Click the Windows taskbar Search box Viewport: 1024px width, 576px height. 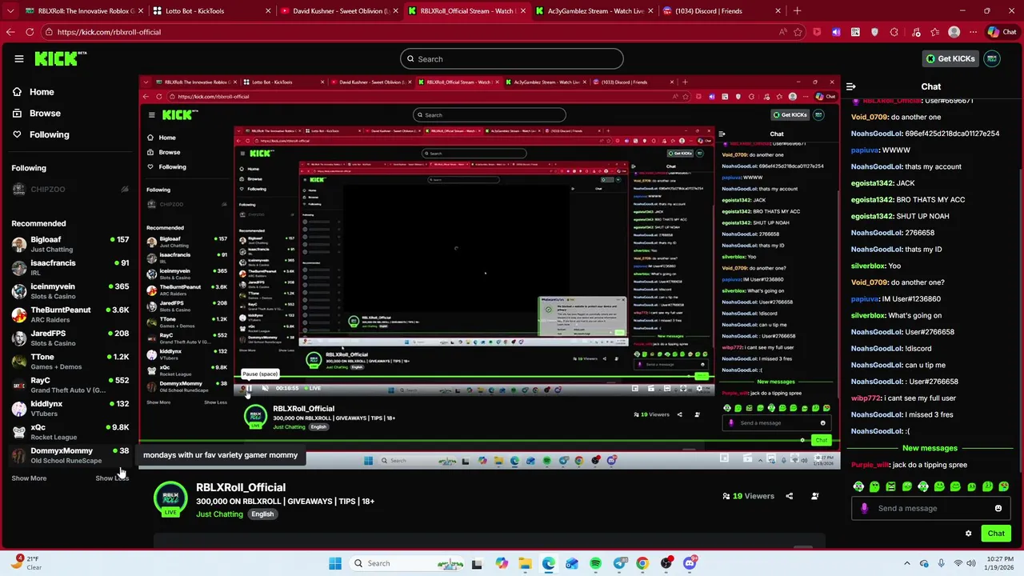(407, 563)
